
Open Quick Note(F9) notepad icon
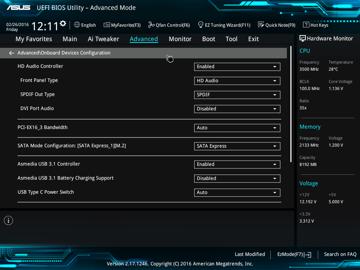tap(261, 25)
